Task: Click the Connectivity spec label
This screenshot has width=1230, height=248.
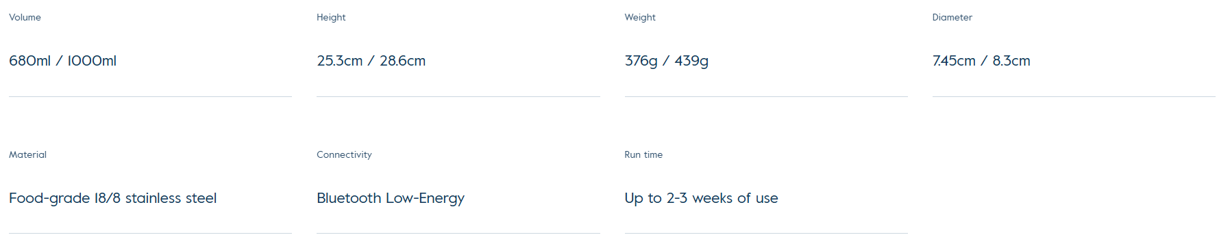Action: pyautogui.click(x=344, y=154)
